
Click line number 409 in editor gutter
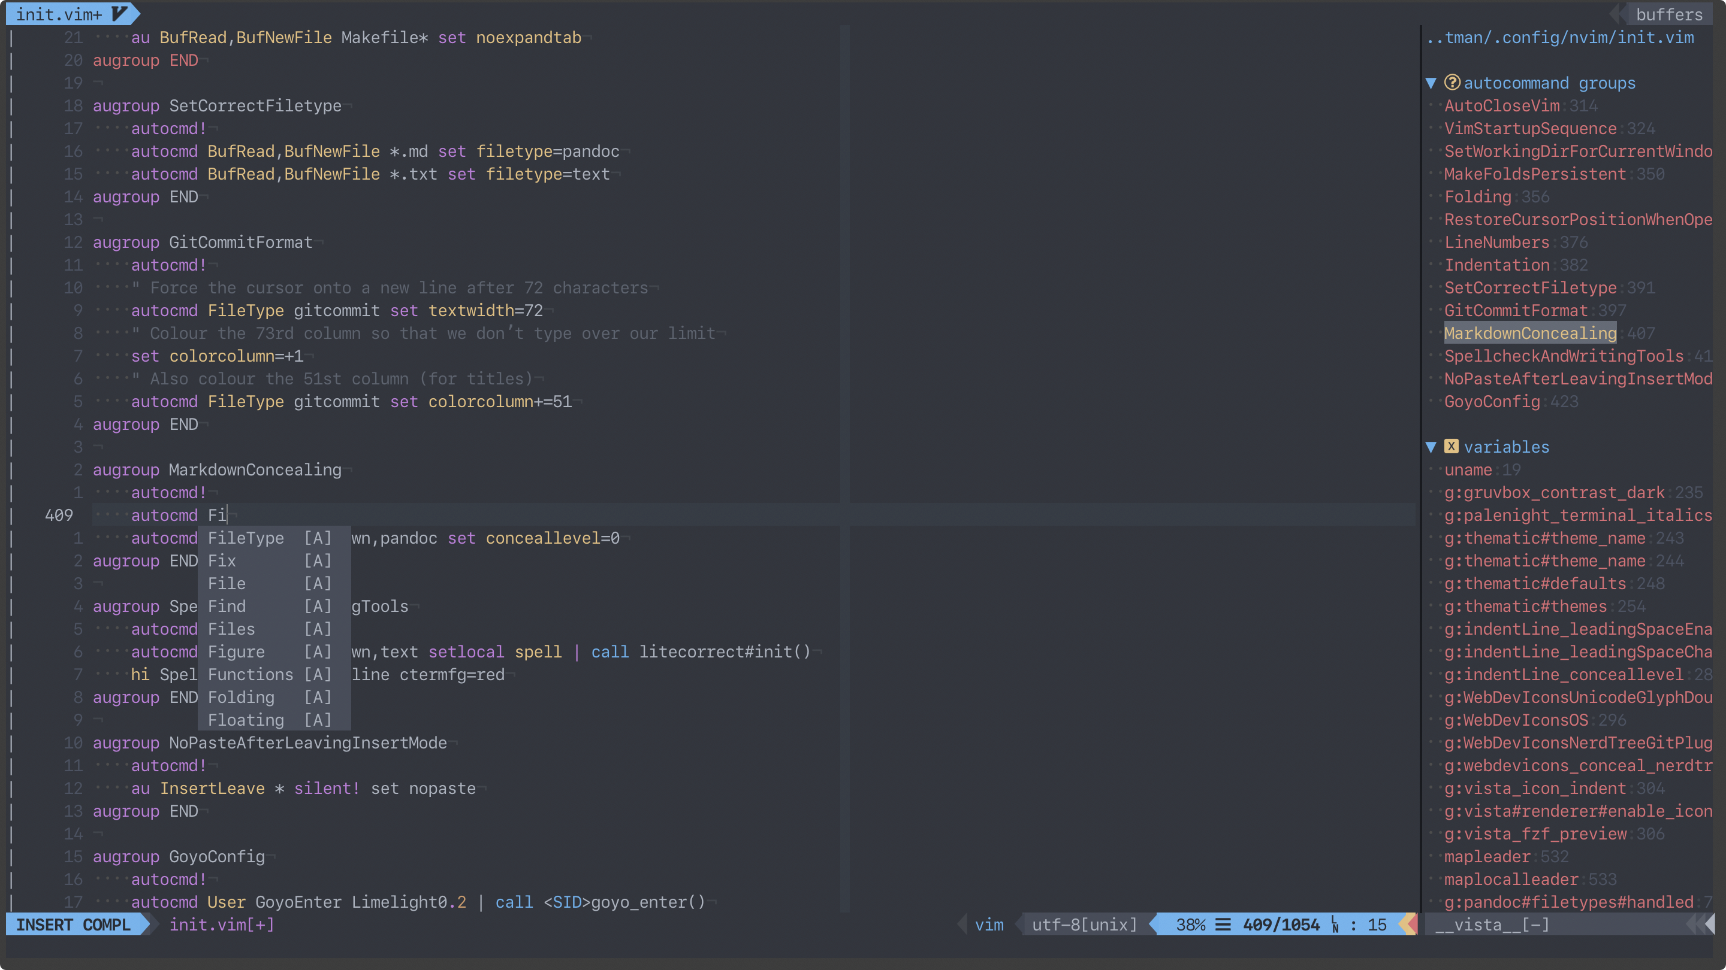pos(58,514)
